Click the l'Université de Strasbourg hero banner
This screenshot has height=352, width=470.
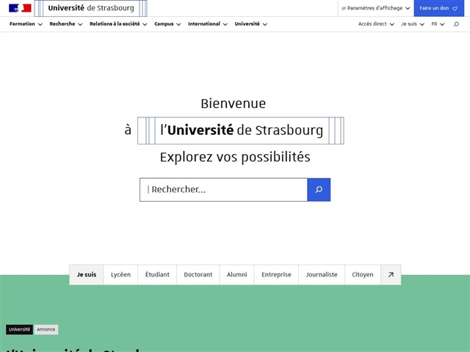(x=241, y=131)
